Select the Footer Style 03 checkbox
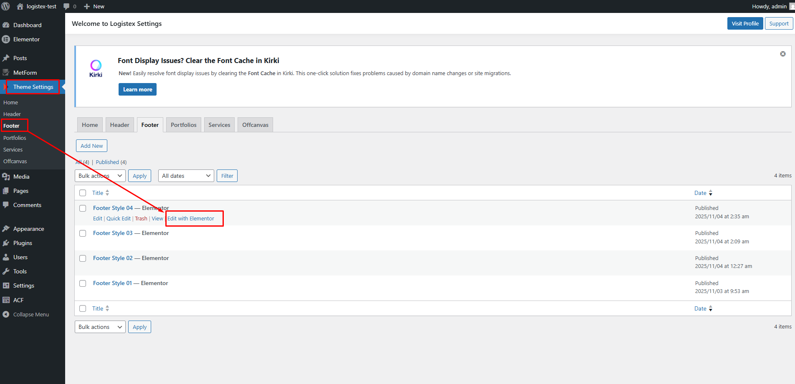 pos(83,233)
